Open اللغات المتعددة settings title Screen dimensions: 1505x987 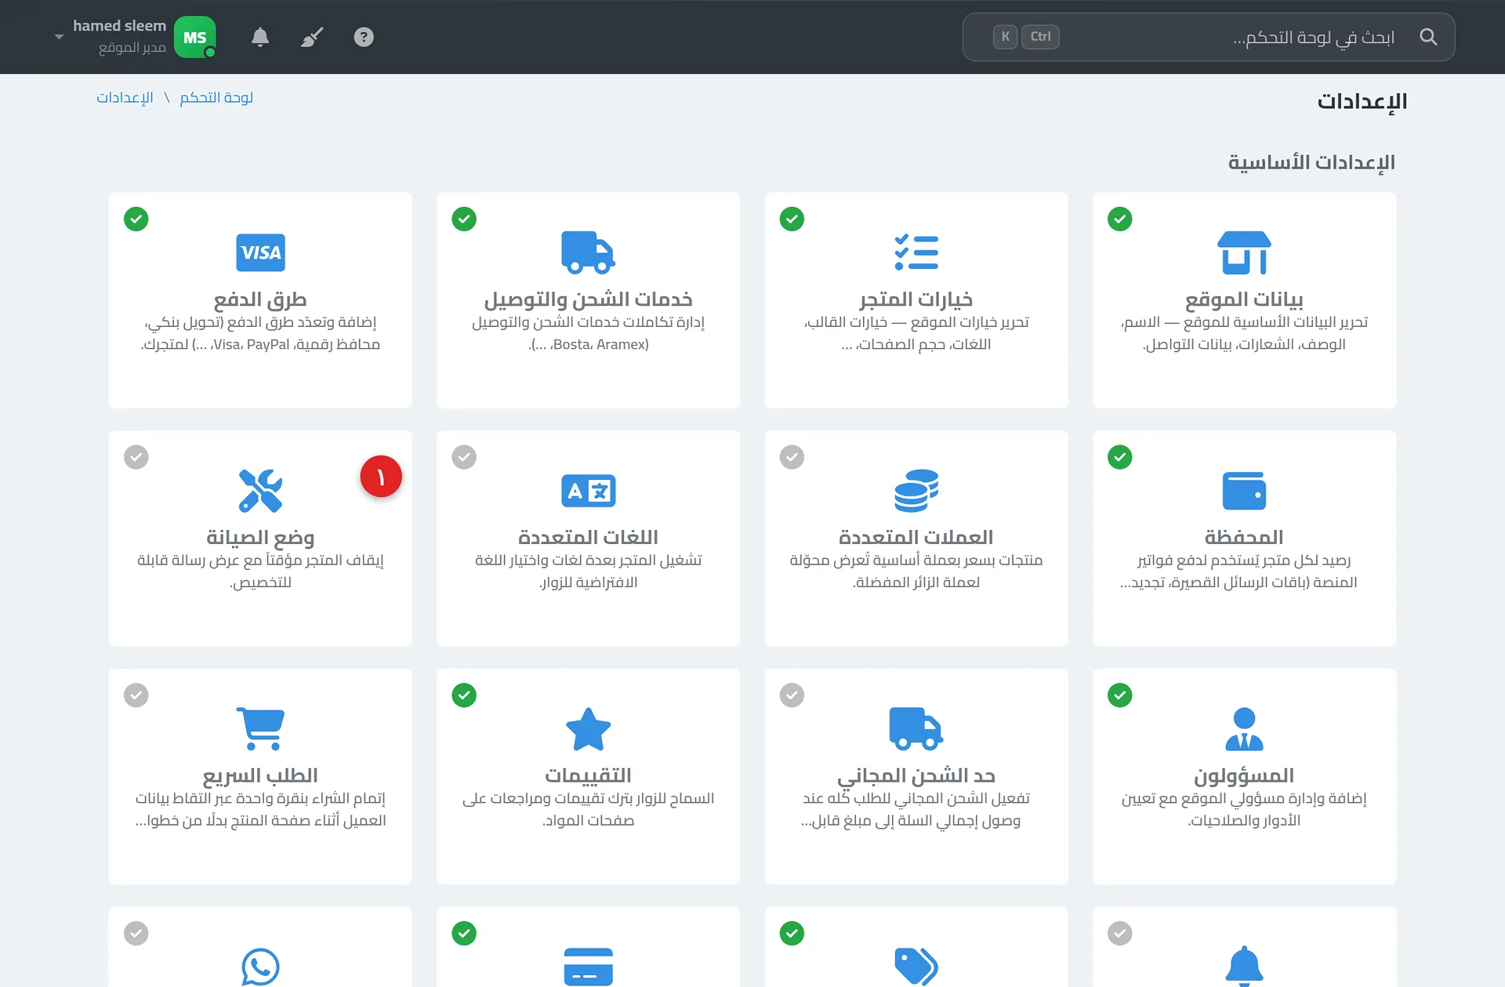(x=588, y=538)
